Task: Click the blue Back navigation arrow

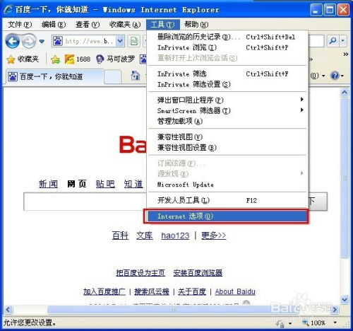Action: click(13, 41)
